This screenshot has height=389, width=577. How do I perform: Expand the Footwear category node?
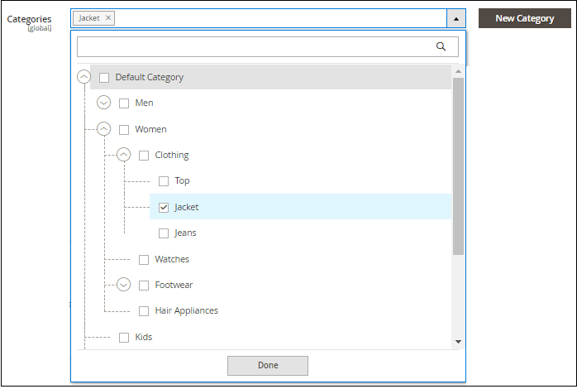[124, 285]
